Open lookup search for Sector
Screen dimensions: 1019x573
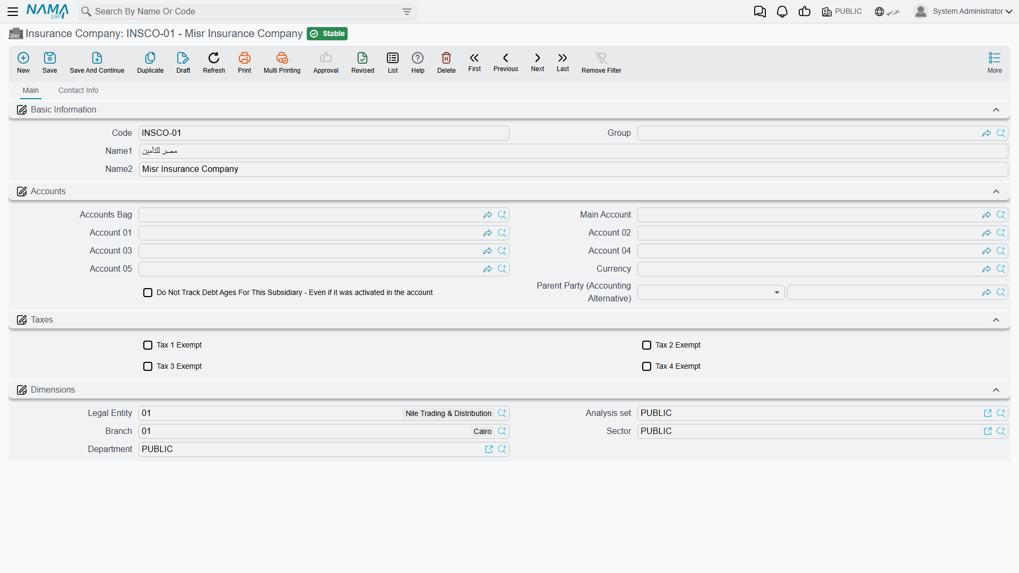point(1001,431)
